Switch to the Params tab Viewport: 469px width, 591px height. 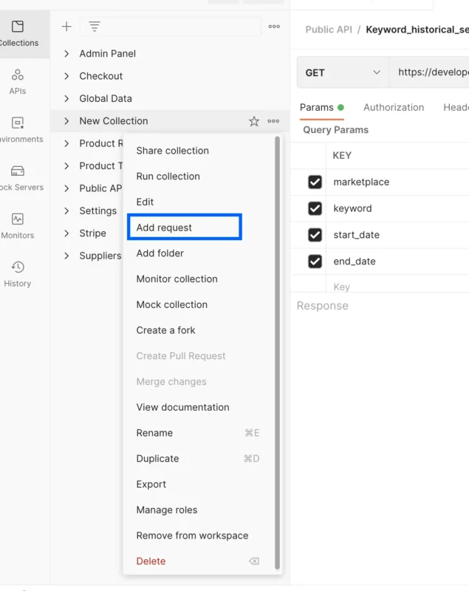click(x=321, y=108)
